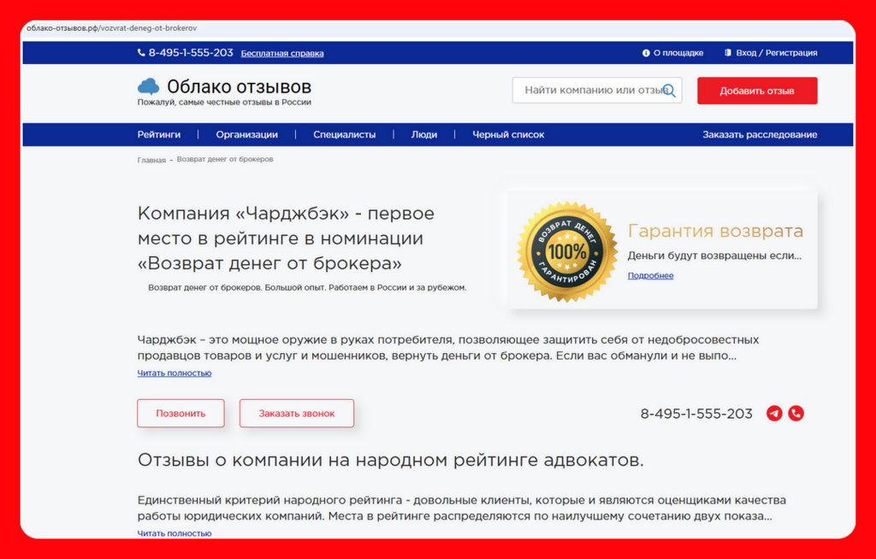Click Заказать расследование in navigation bar

coord(760,134)
